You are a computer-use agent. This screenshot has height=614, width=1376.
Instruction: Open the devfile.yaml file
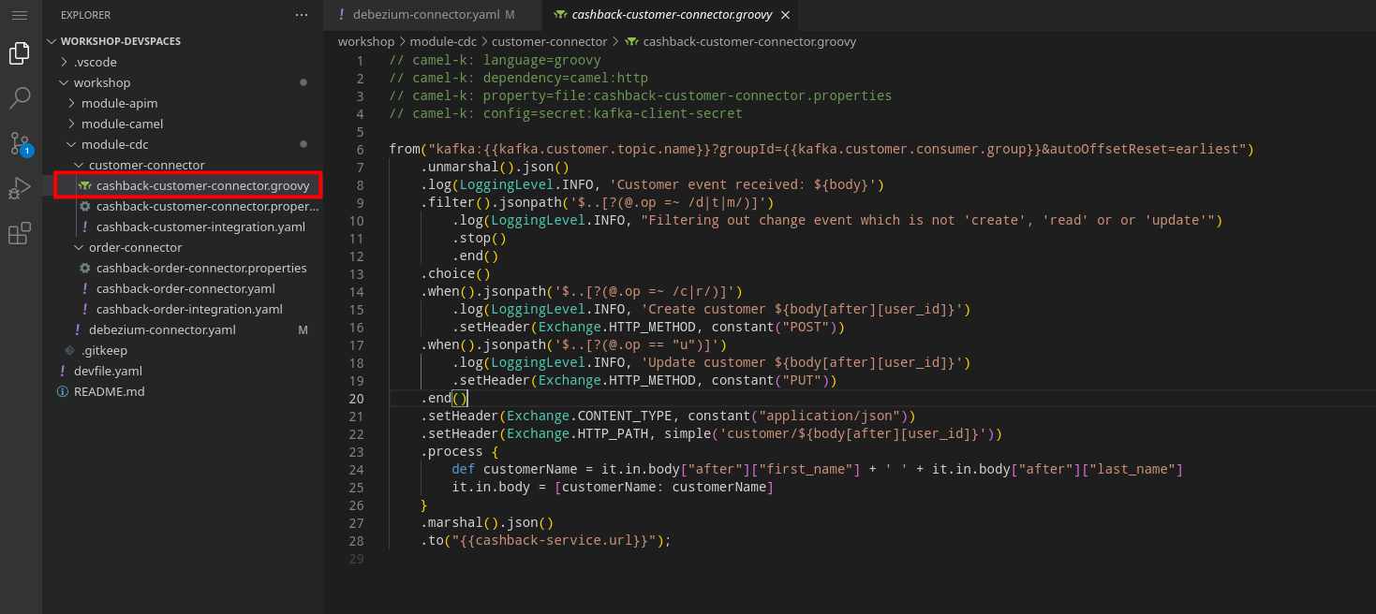click(108, 371)
